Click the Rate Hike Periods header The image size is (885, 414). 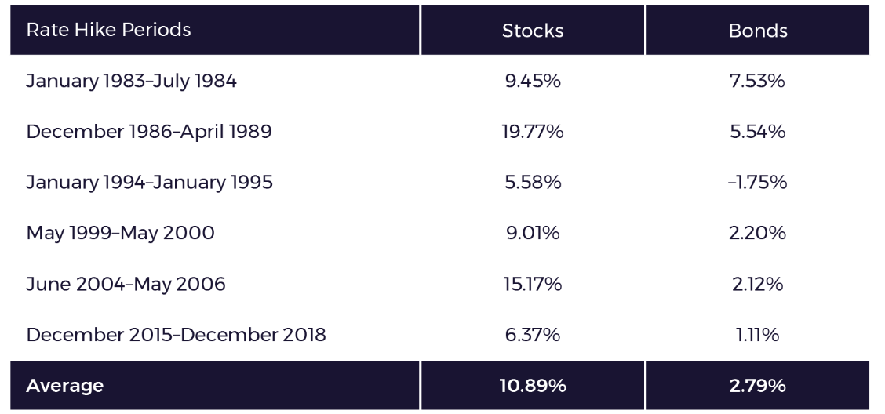click(108, 30)
